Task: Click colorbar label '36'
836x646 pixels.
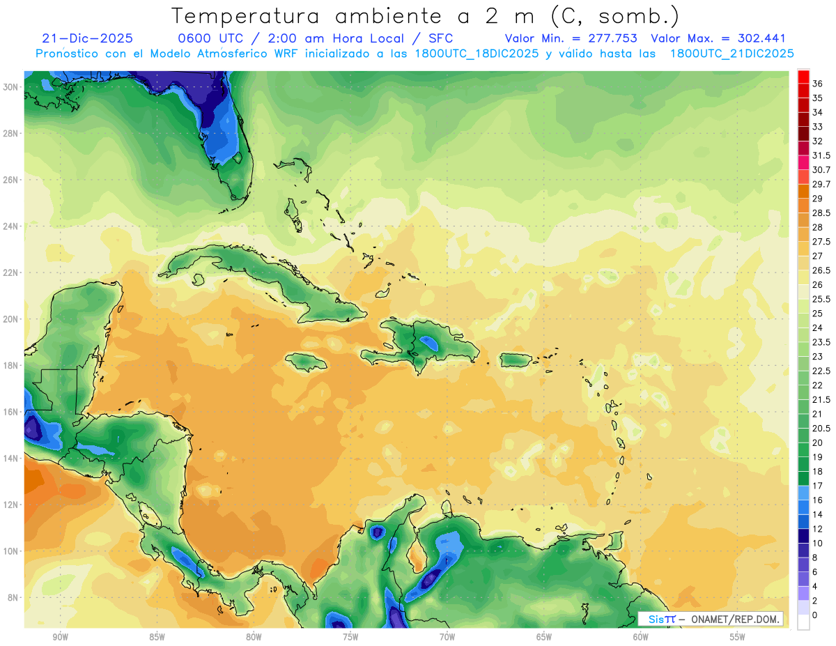Action: 817,84
